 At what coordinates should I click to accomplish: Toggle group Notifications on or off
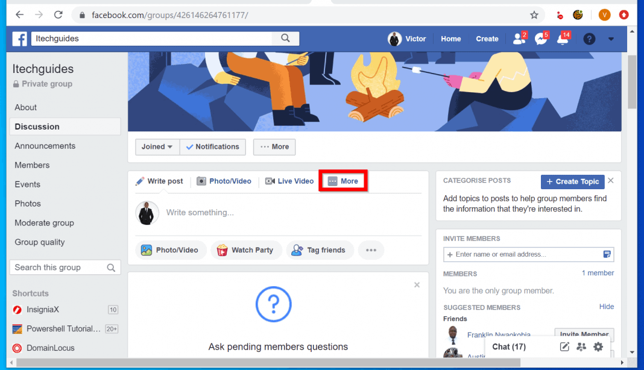point(212,146)
